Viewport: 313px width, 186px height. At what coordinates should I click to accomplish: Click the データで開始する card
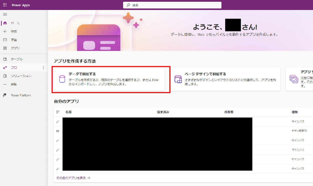[x=109, y=79]
